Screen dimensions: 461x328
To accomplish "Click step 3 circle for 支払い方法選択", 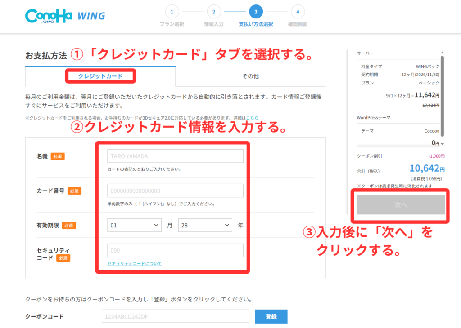I will (x=255, y=12).
